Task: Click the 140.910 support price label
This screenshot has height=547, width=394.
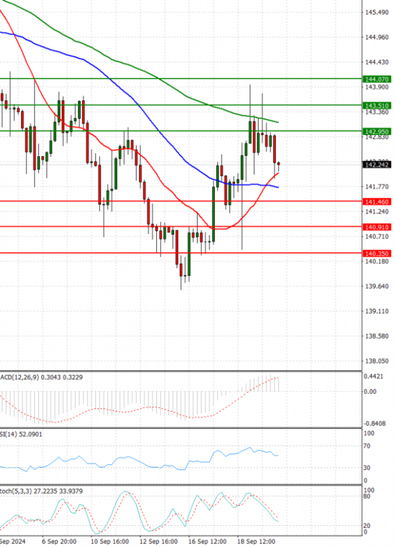Action: click(377, 227)
